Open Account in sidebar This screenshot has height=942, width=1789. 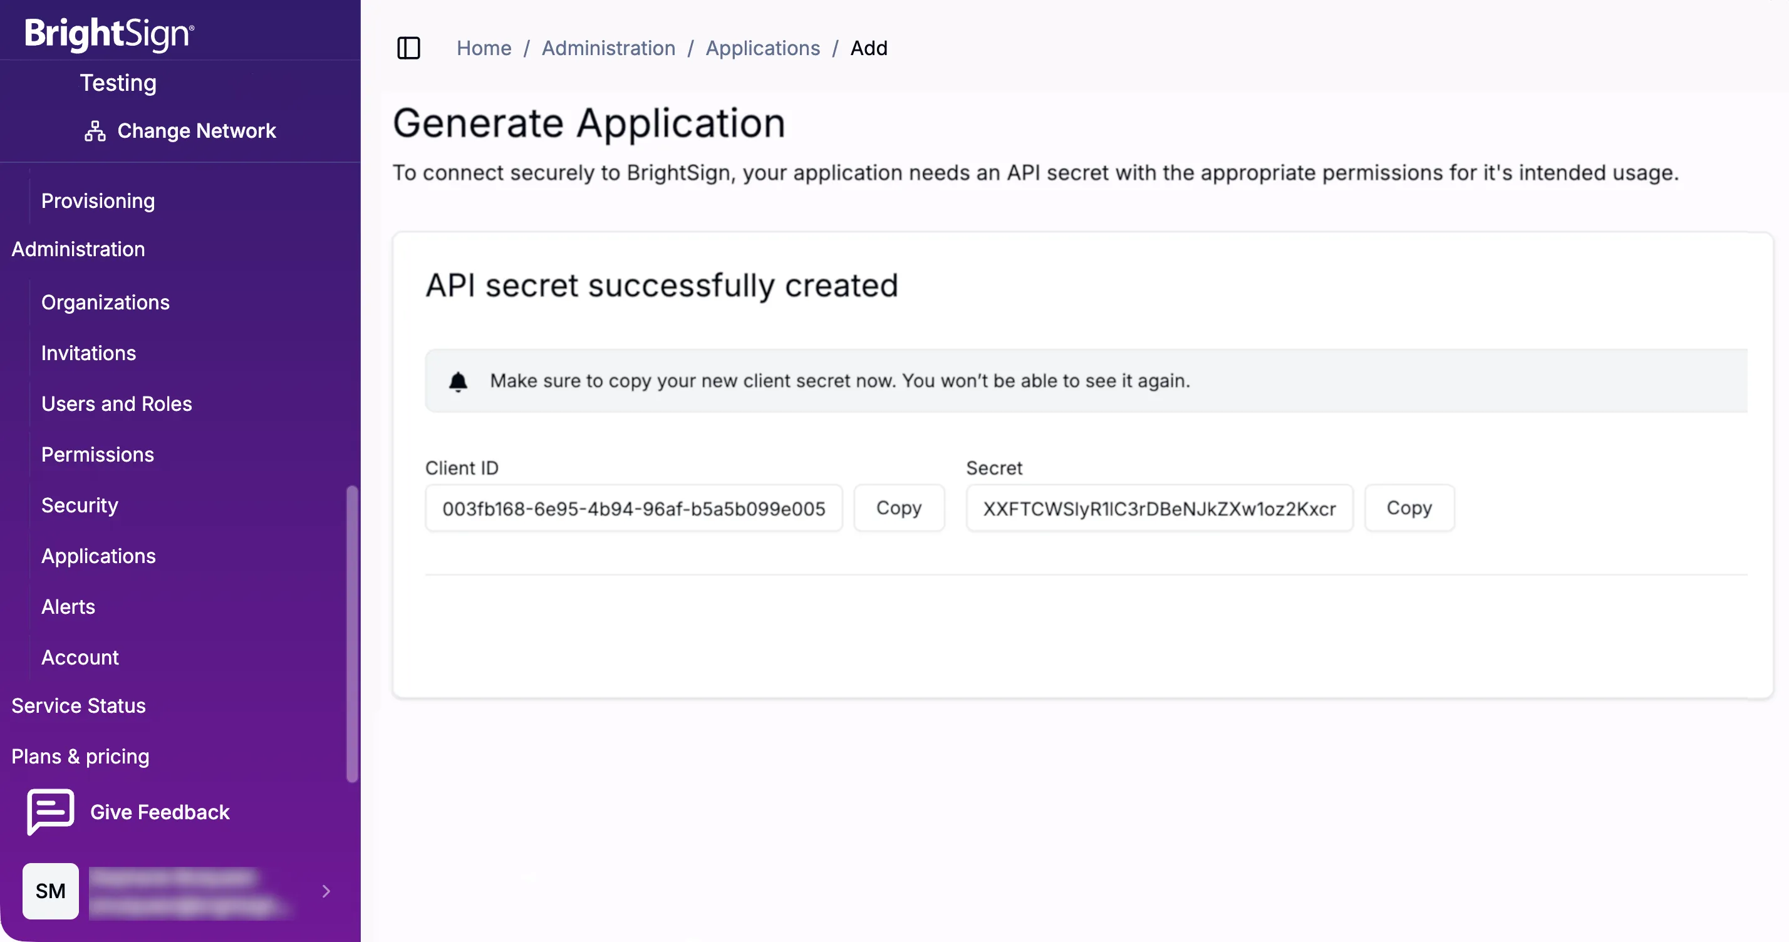80,656
